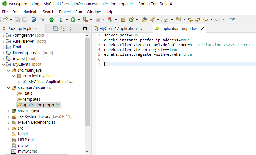The width and height of the screenshot is (256, 155).
Task: Toggle Link with Editor in Package Explorer
Action: [63, 29]
